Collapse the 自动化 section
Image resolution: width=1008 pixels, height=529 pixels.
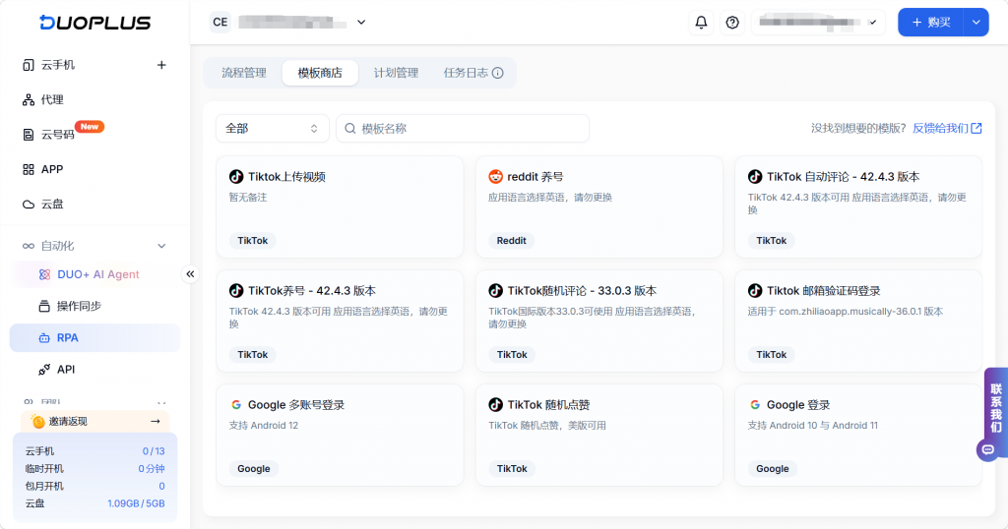161,246
